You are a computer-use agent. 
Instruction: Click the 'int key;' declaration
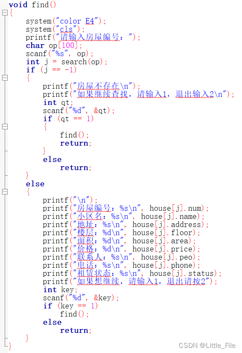pyautogui.click(x=60, y=290)
